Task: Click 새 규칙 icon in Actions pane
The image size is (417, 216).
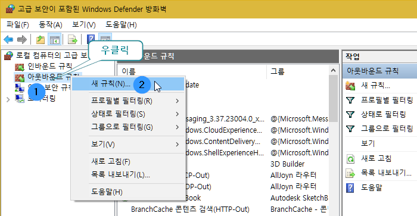Action: point(350,86)
